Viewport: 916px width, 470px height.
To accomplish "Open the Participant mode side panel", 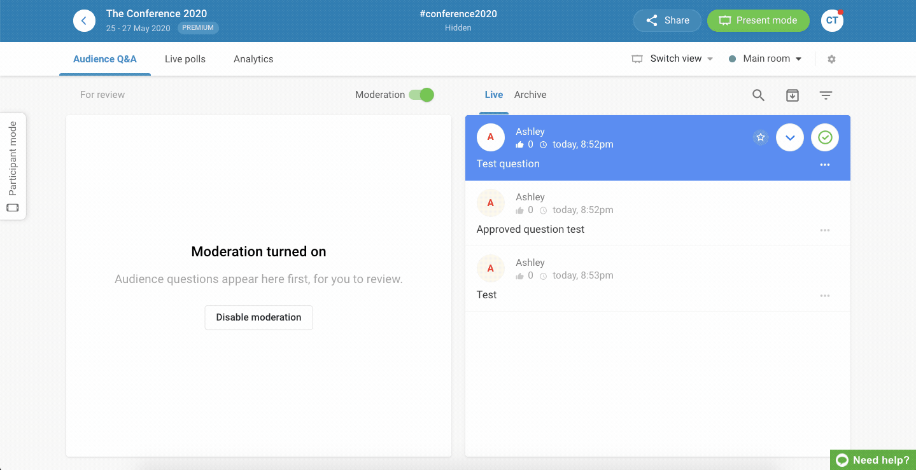I will [x=13, y=167].
